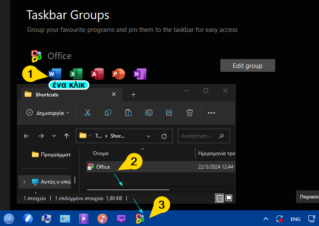
Task: Click the purple screen taskbar icon
Action: (121, 219)
